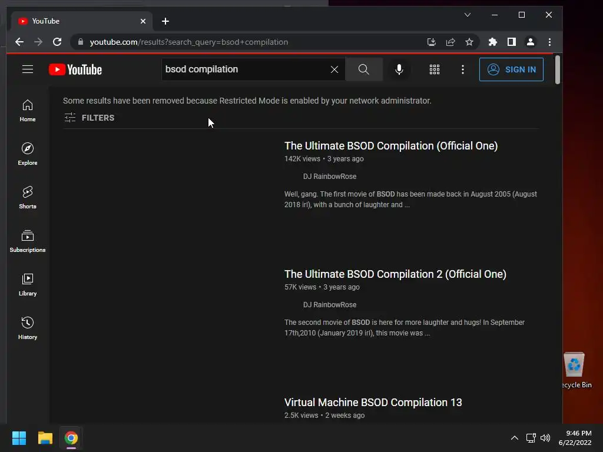Image resolution: width=603 pixels, height=452 pixels.
Task: Clear the search box with the X
Action: click(x=334, y=69)
